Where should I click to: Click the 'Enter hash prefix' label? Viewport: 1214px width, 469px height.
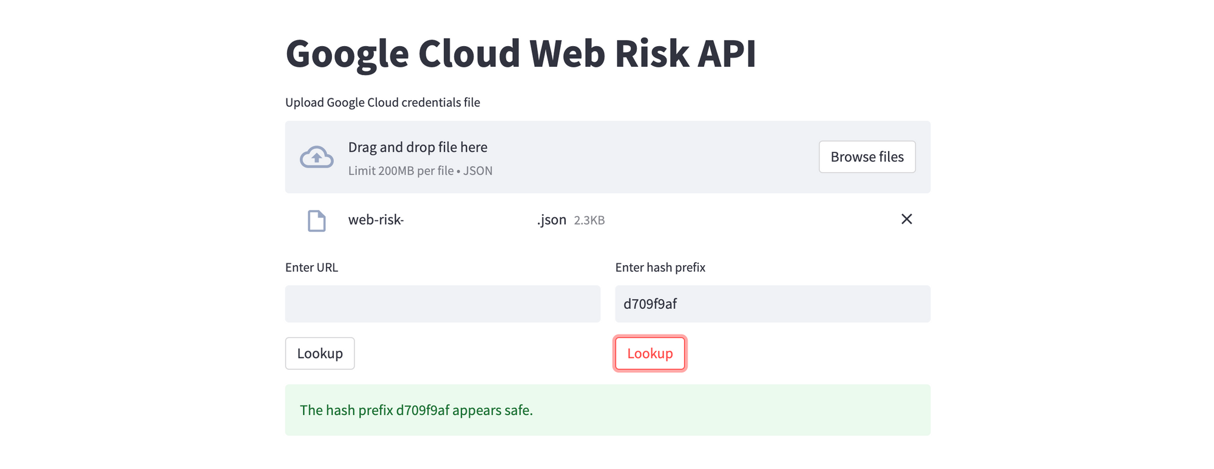660,268
